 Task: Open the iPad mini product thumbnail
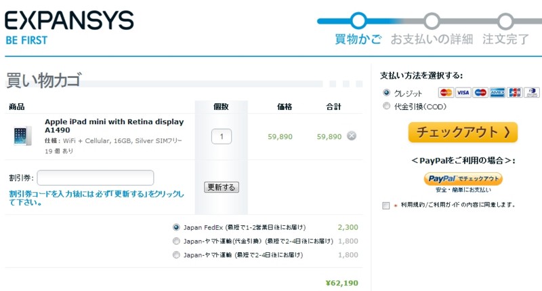click(22, 136)
